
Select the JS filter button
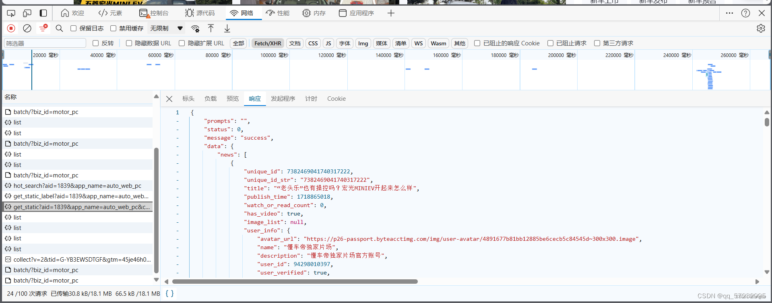(328, 43)
